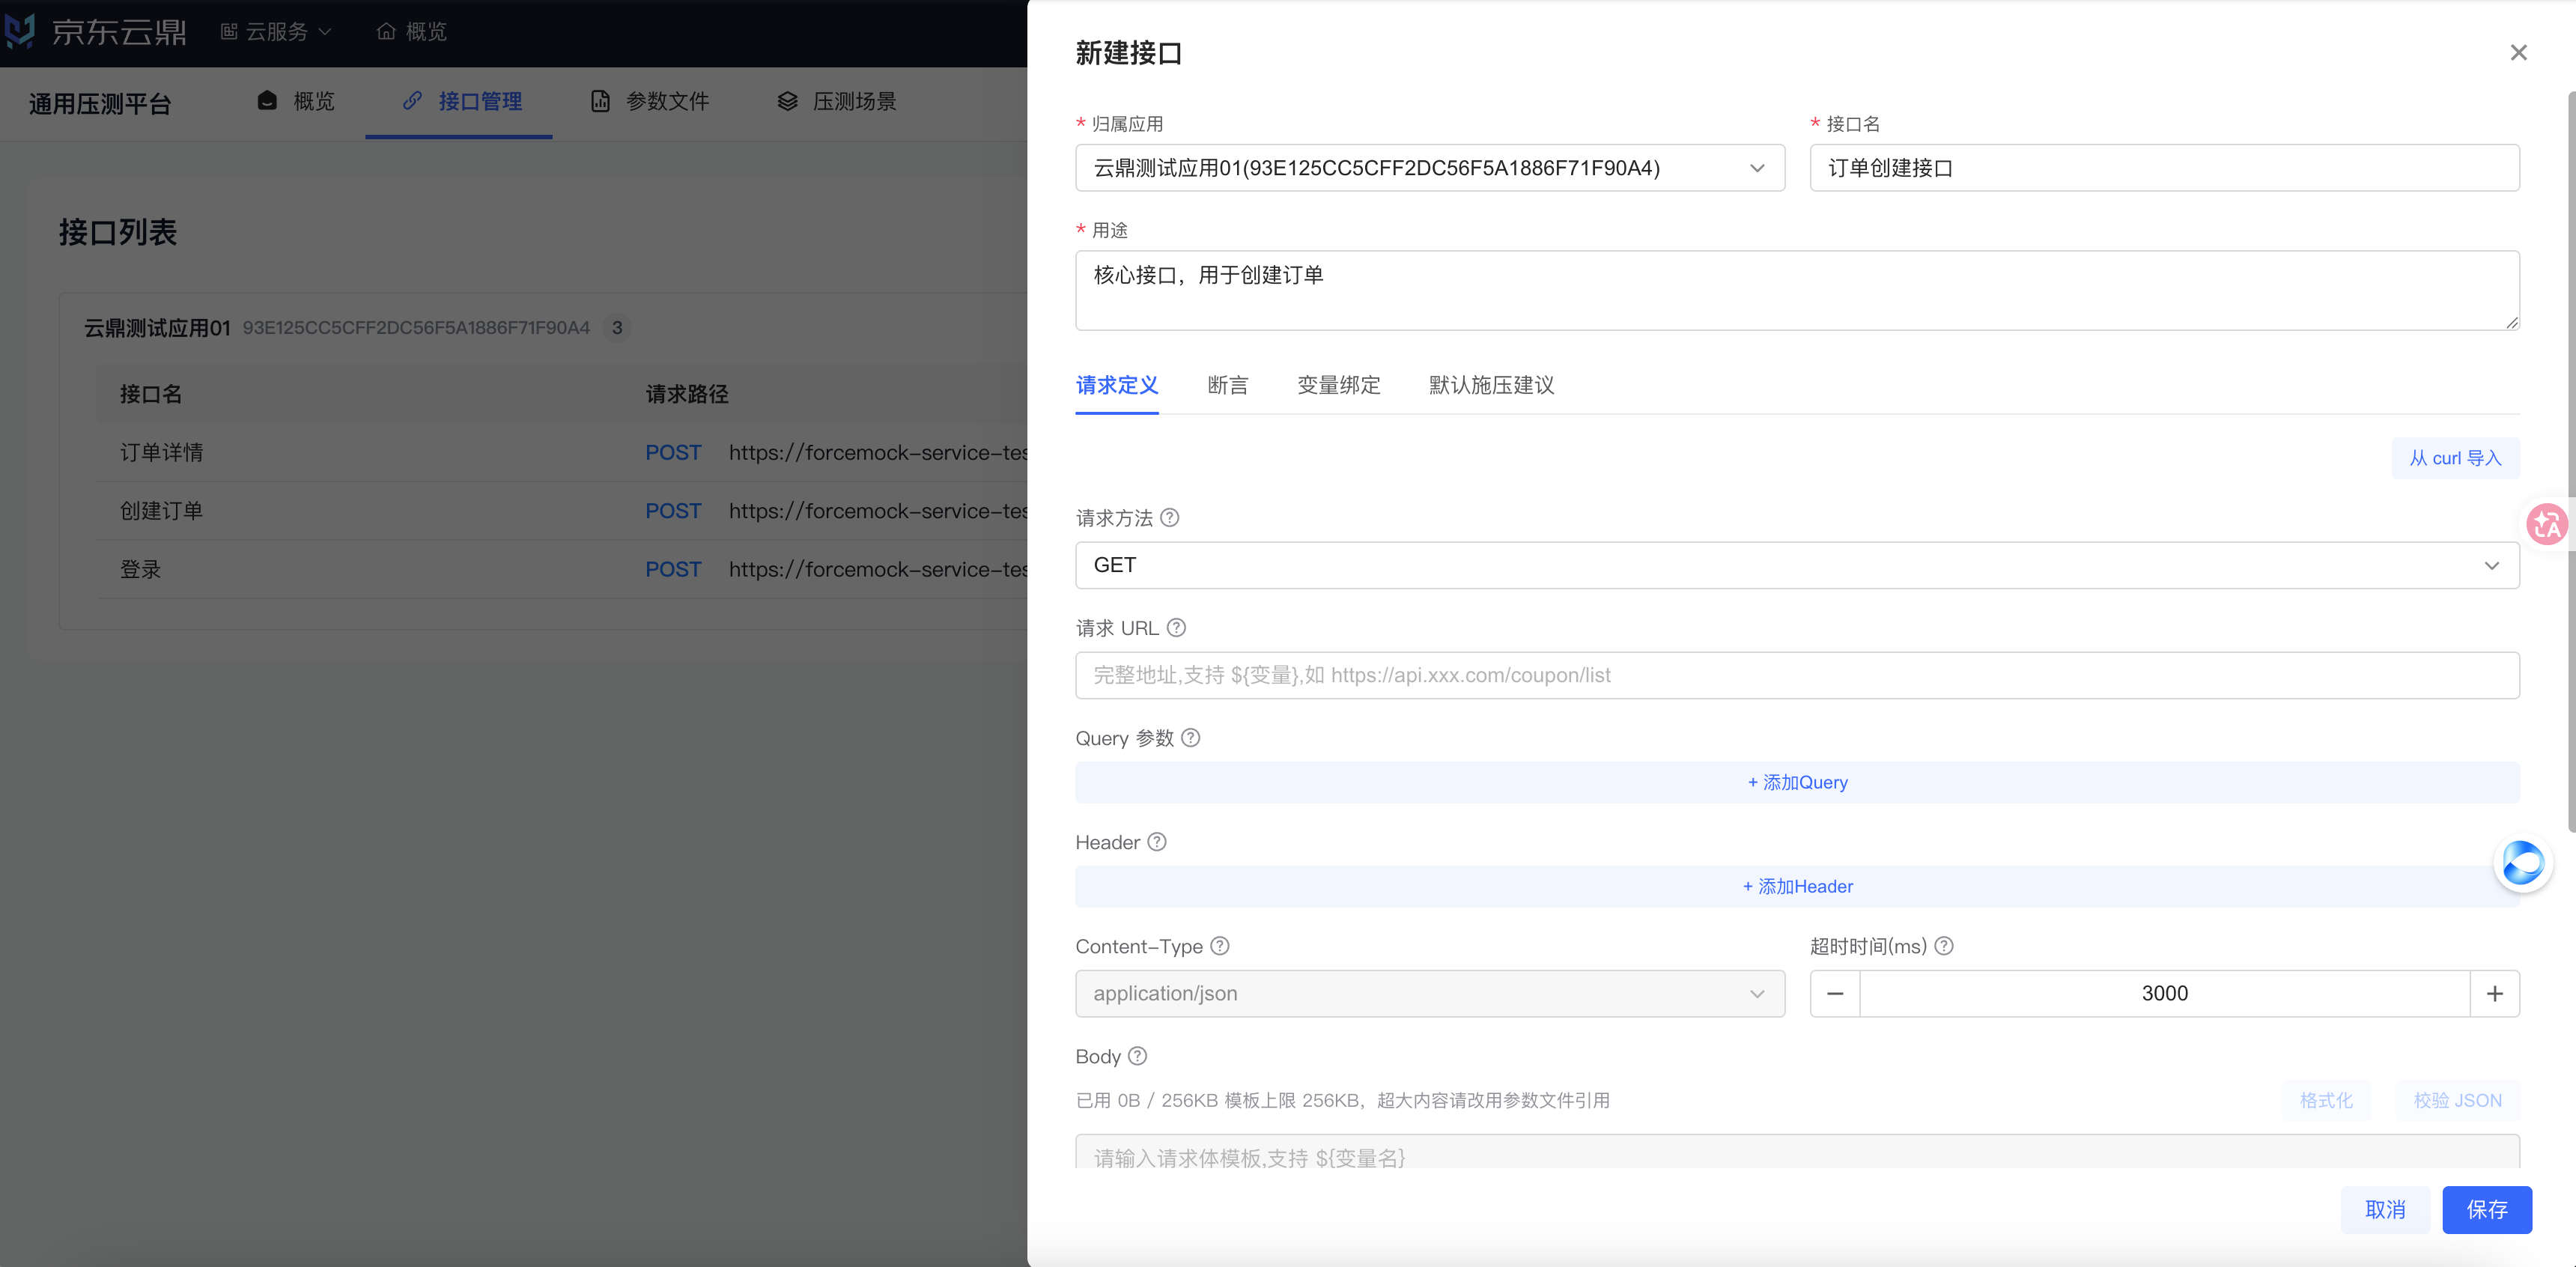
Task: Click the 概览 icon in platform nav
Action: tap(267, 100)
